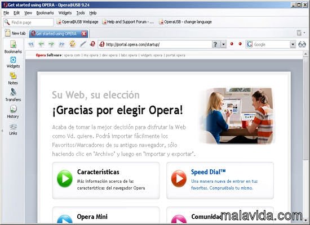
Task: Open the Speed Dial™ heading link
Action: (208, 172)
